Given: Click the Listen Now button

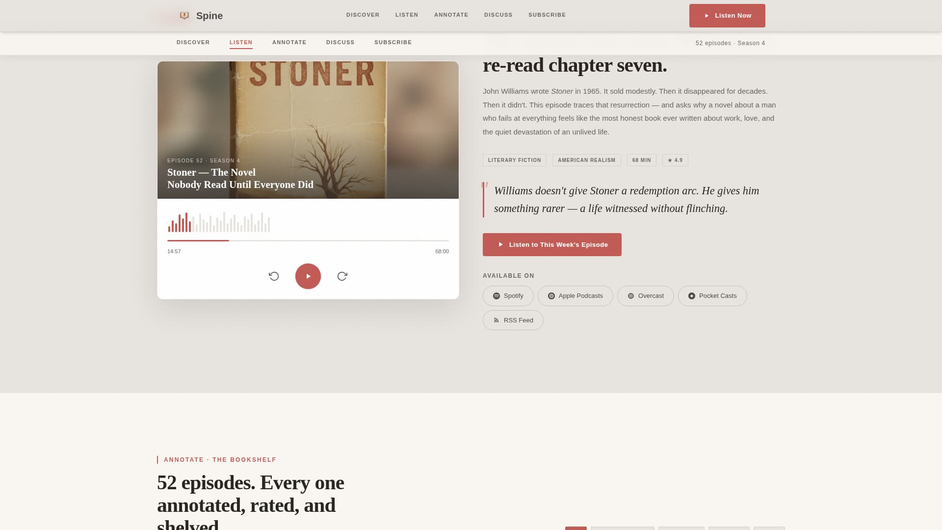Looking at the screenshot, I should (727, 16).
